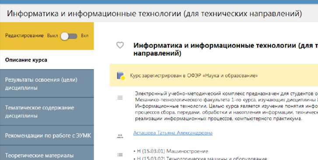The width and height of the screenshot is (318, 160).
Task: Open Тематическое содержание дисциплины section
Action: click(47, 111)
